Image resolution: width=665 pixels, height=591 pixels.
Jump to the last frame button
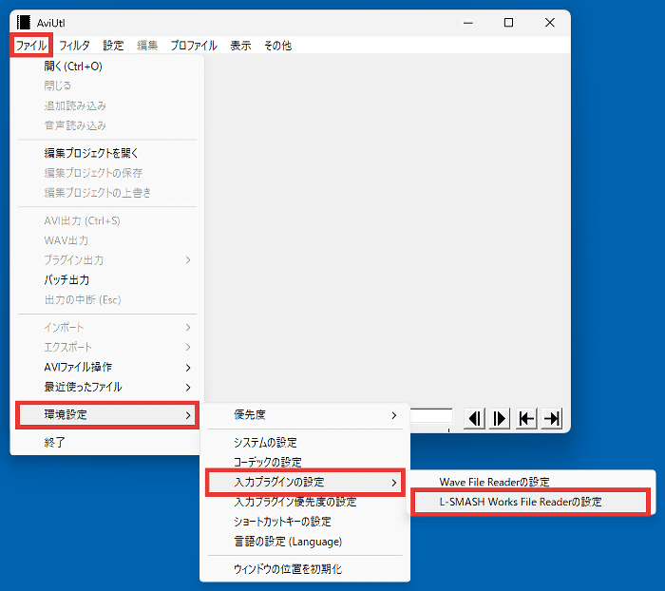[551, 418]
